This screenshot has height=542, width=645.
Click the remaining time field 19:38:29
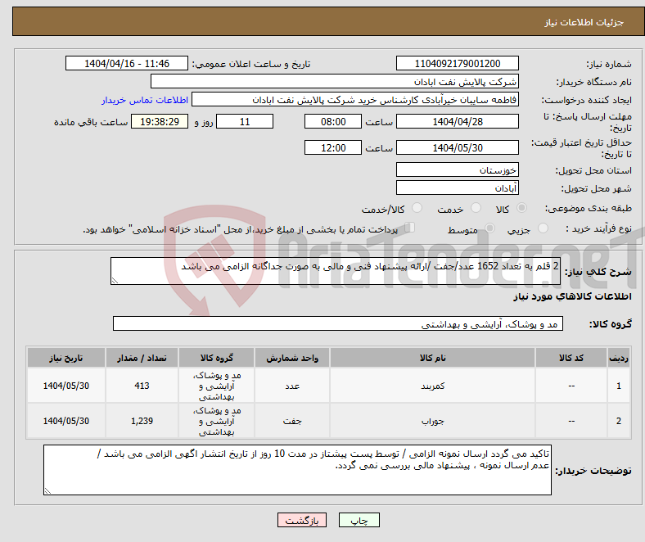click(x=160, y=121)
